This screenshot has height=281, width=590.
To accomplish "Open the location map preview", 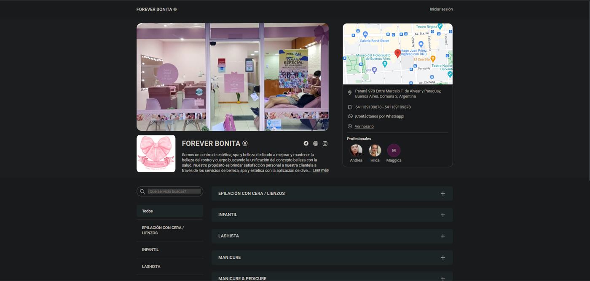I will coord(398,54).
